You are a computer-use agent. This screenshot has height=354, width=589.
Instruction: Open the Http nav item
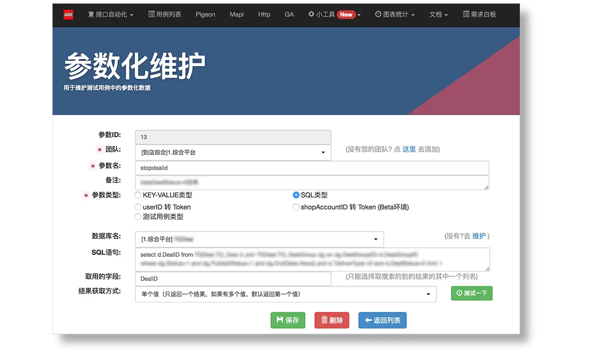[264, 15]
